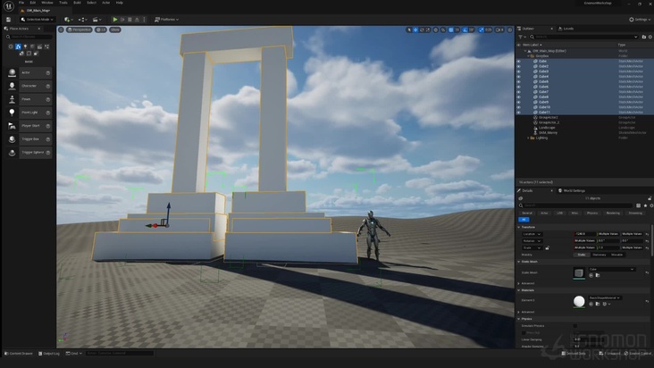654x368 pixels.
Task: Toggle visibility eye for Cube3
Action: point(519,71)
